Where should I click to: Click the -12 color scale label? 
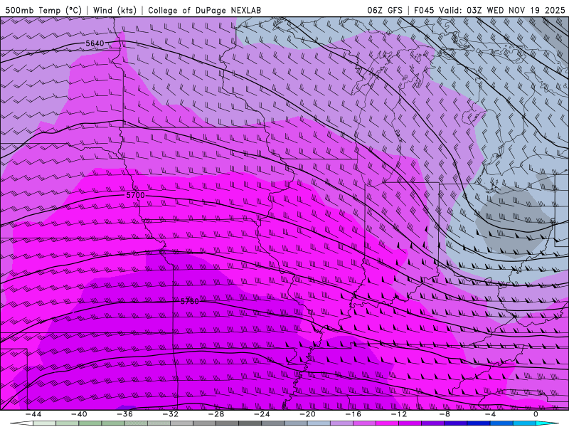[399, 414]
